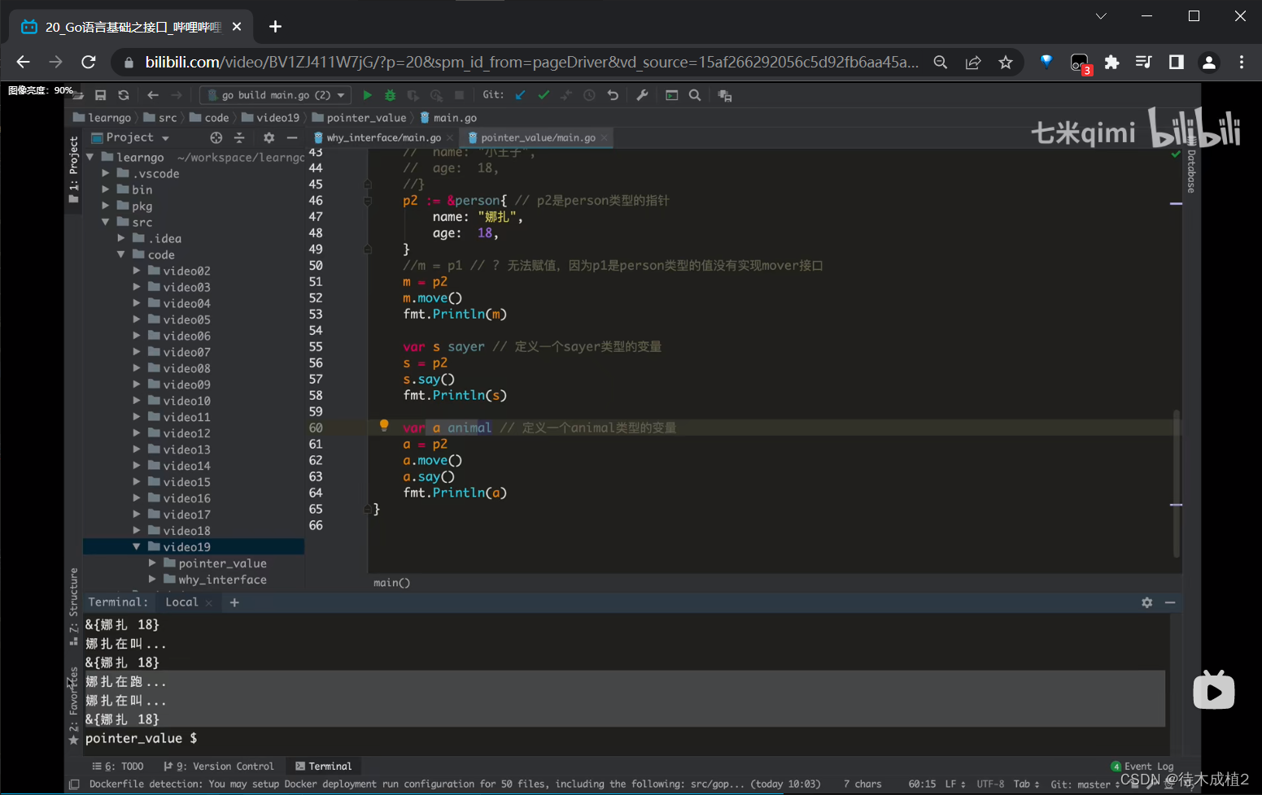Open 9: Version Control tab
Image resolution: width=1262 pixels, height=795 pixels.
click(x=218, y=766)
